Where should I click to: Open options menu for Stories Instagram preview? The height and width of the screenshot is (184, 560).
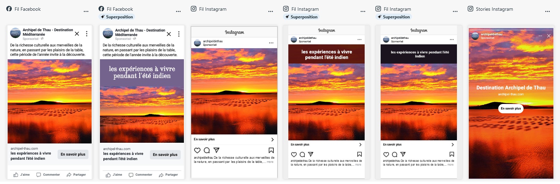click(548, 11)
